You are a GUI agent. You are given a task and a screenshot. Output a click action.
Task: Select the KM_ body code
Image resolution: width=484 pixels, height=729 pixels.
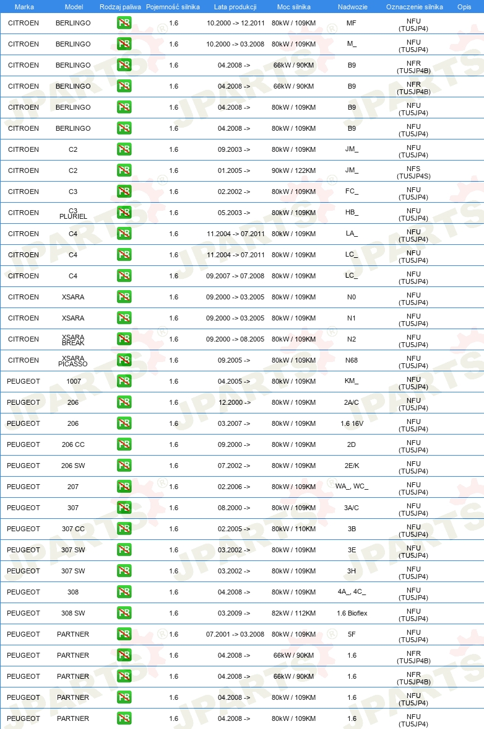(x=352, y=381)
